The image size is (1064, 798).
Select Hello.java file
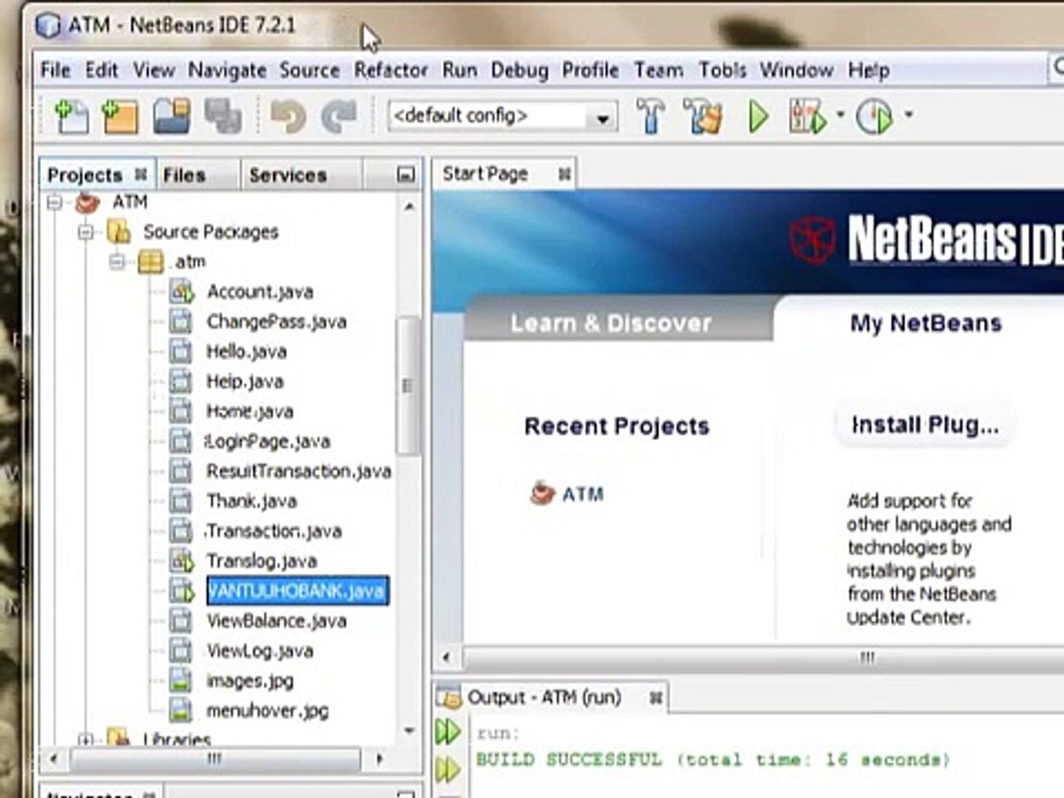click(246, 352)
